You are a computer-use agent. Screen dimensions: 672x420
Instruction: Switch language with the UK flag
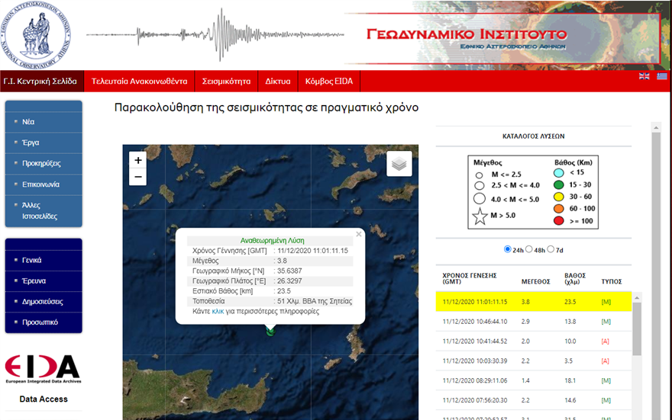click(644, 76)
